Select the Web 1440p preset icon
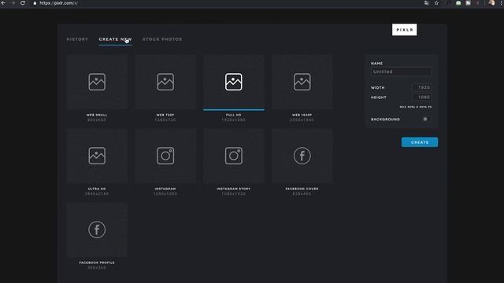Image resolution: width=504 pixels, height=283 pixels. coord(302,82)
